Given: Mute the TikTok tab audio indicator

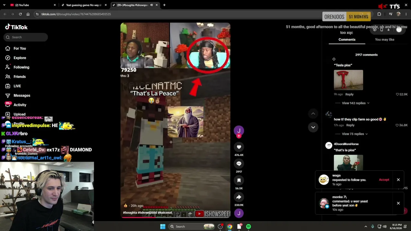Looking at the screenshot, I should click(152, 5).
